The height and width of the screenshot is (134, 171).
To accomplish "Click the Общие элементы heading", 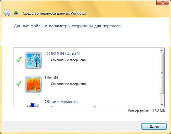I will point(62,102).
